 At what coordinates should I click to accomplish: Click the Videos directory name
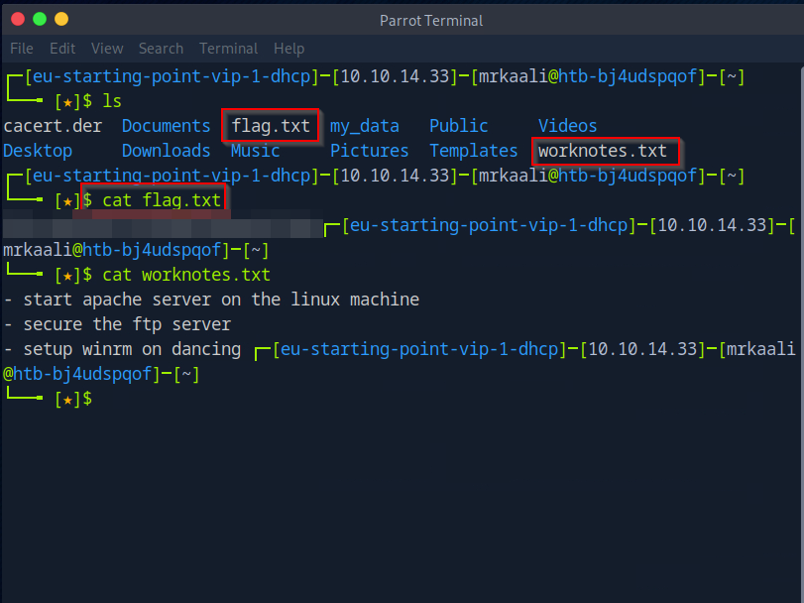coord(567,126)
